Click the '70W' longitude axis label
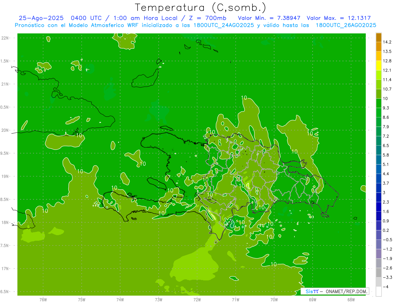This screenshot has height=304, width=394. (x=274, y=300)
